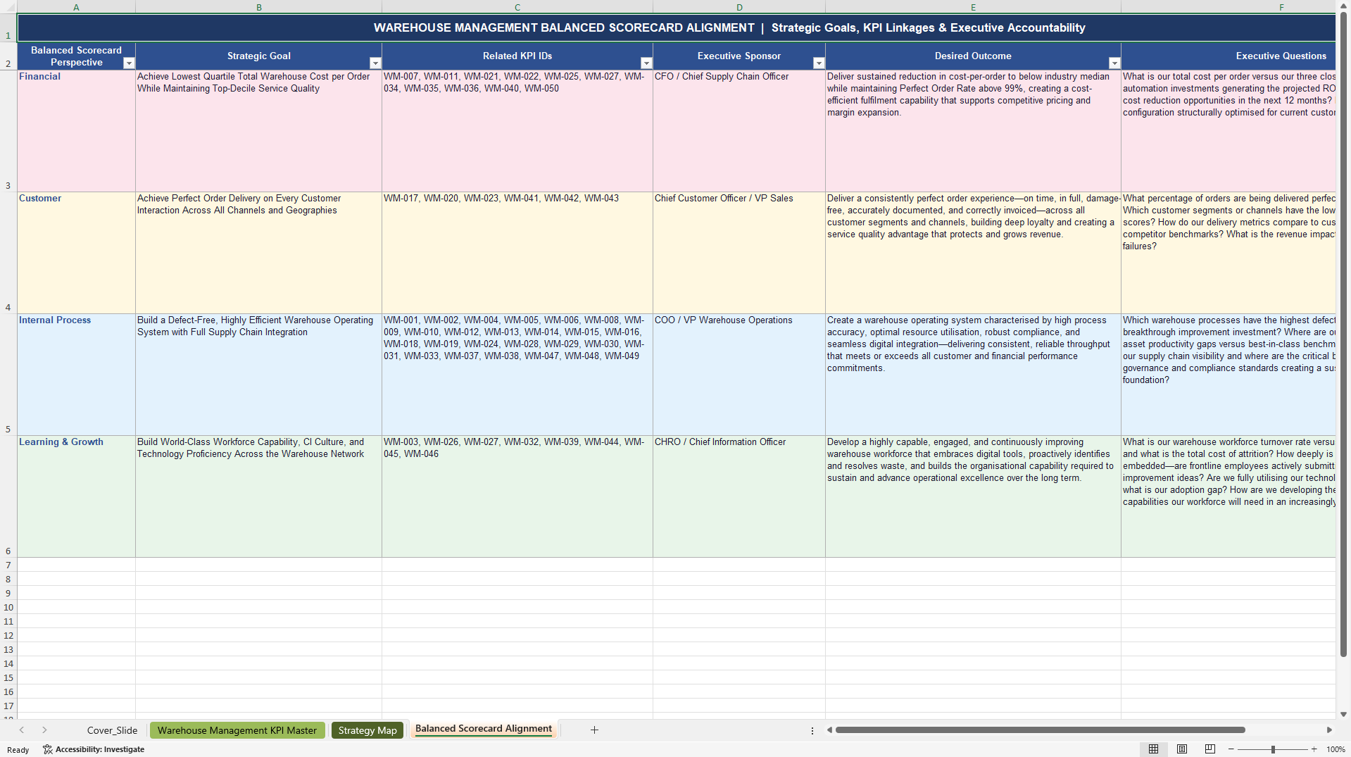Open zoom dialog via 100% label
Image resolution: width=1351 pixels, height=757 pixels.
(x=1336, y=749)
